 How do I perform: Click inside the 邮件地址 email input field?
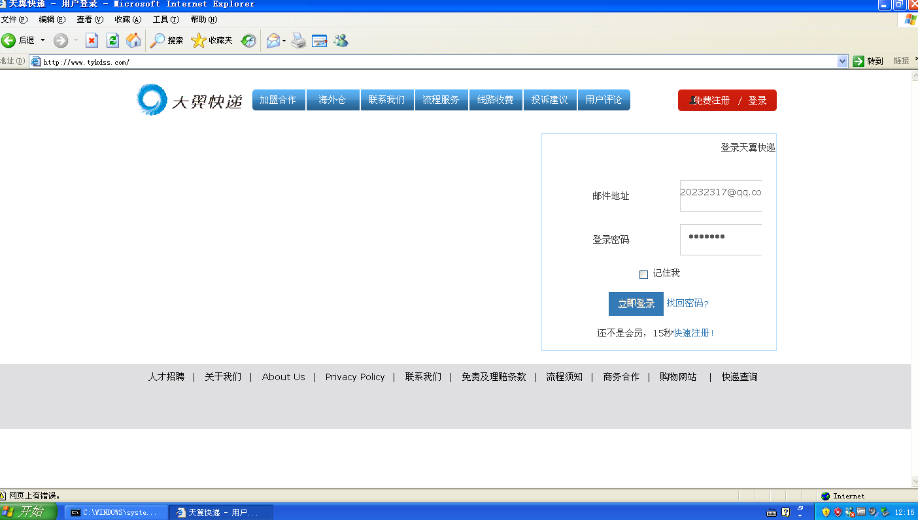pyautogui.click(x=719, y=195)
